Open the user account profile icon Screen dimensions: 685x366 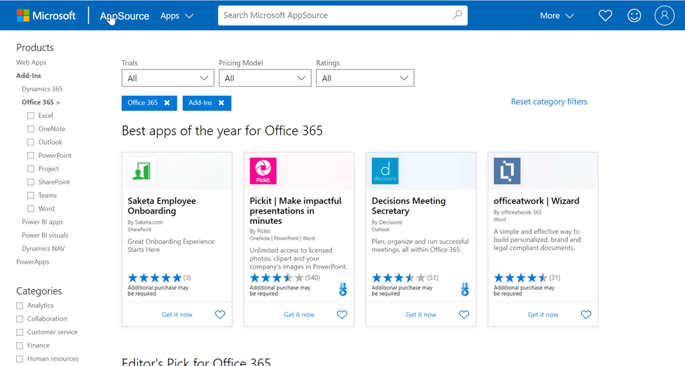coord(664,16)
